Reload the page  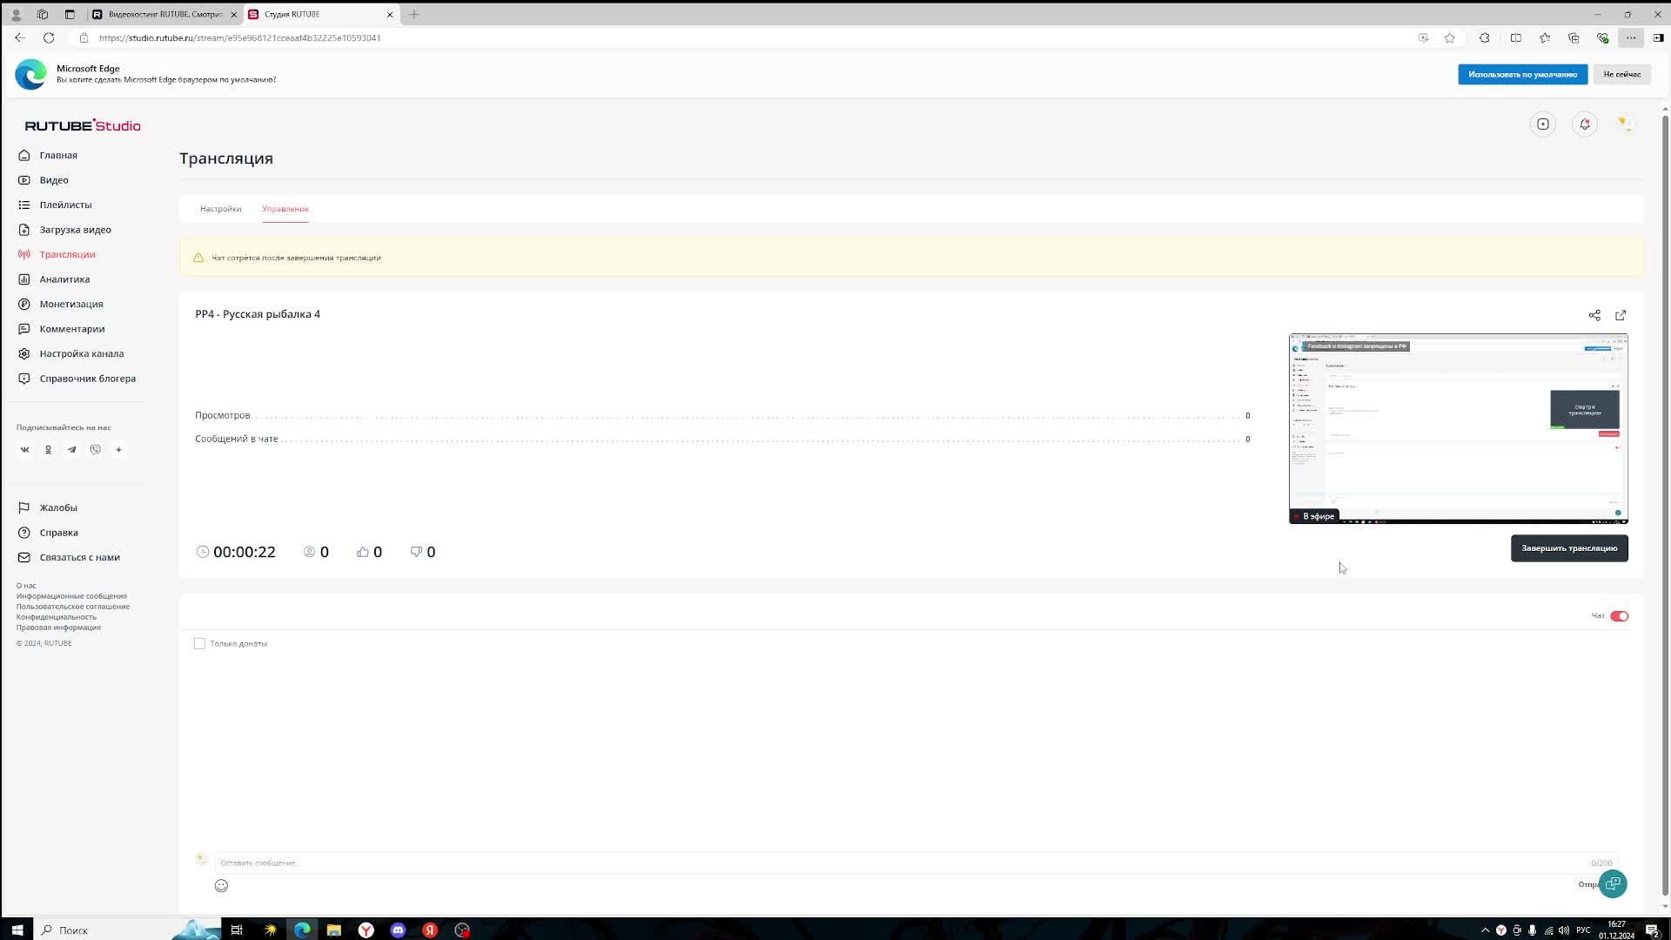pyautogui.click(x=49, y=37)
